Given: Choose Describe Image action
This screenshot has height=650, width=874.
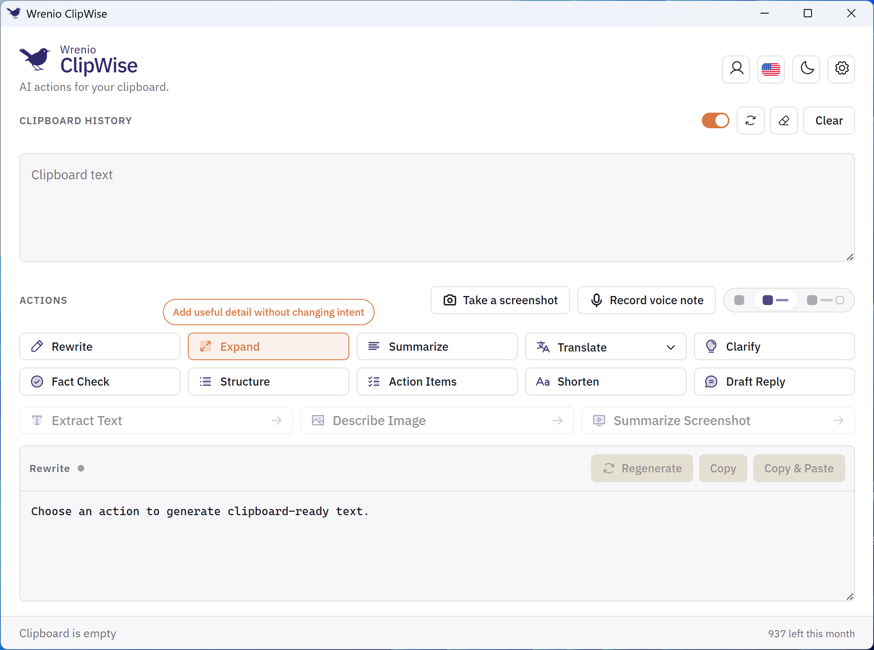Looking at the screenshot, I should (437, 421).
